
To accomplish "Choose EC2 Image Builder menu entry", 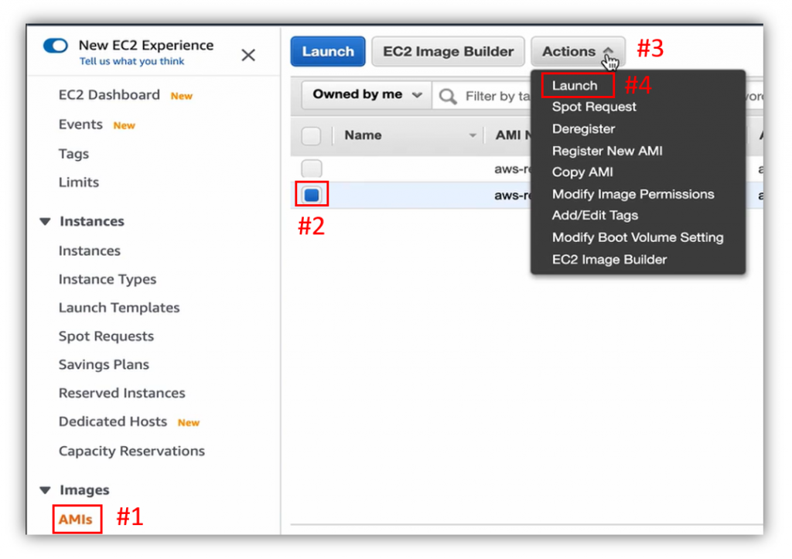I will [609, 260].
